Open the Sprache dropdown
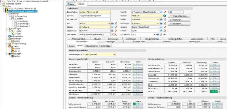Screen dimensions: 227x109 [x=158, y=27]
